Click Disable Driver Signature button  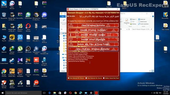(93, 40)
